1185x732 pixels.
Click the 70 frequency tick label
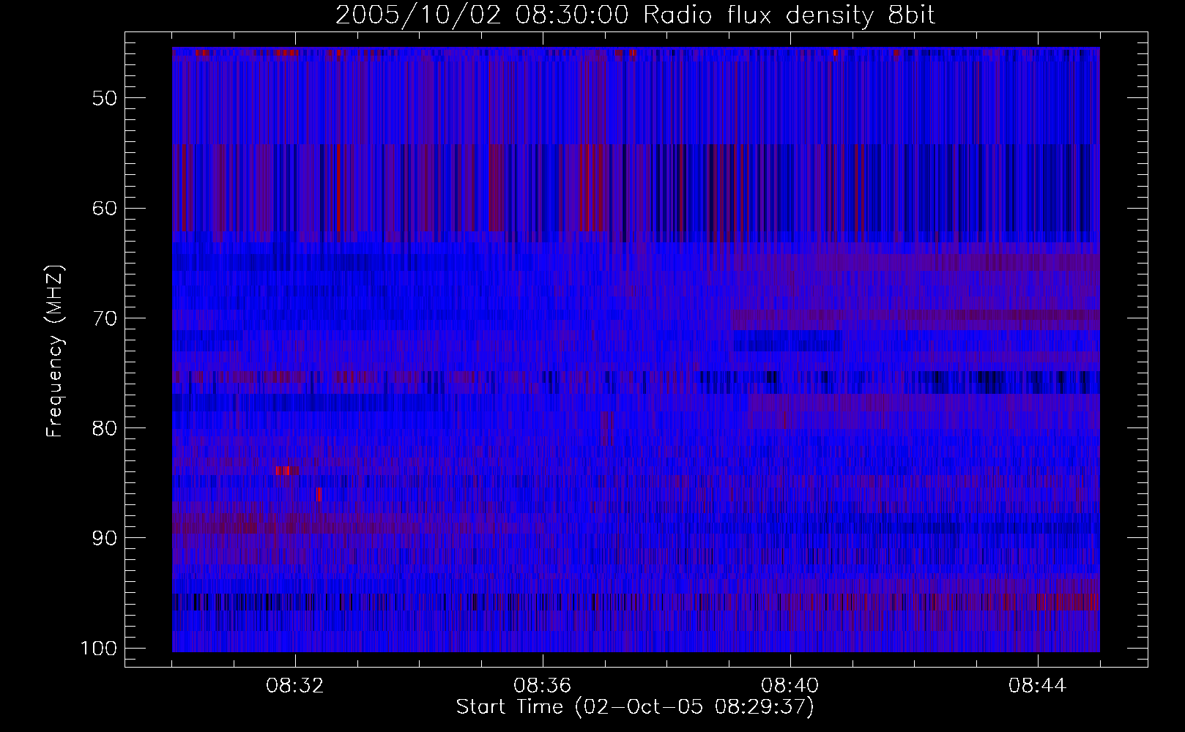[104, 318]
